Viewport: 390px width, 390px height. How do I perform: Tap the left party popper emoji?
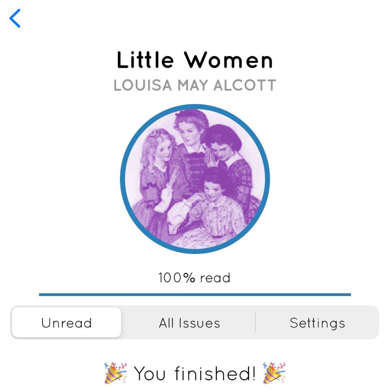pos(116,373)
